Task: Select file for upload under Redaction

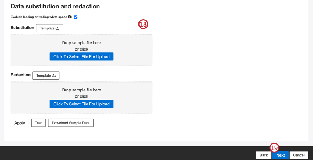Action: [x=81, y=104]
